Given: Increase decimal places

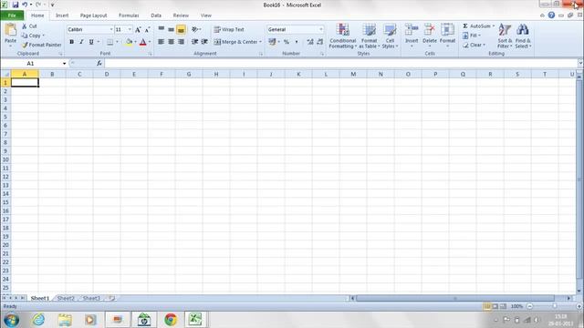Looking at the screenshot, I should (x=310, y=42).
